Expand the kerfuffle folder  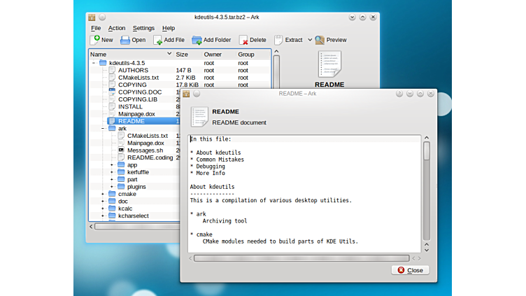(112, 172)
